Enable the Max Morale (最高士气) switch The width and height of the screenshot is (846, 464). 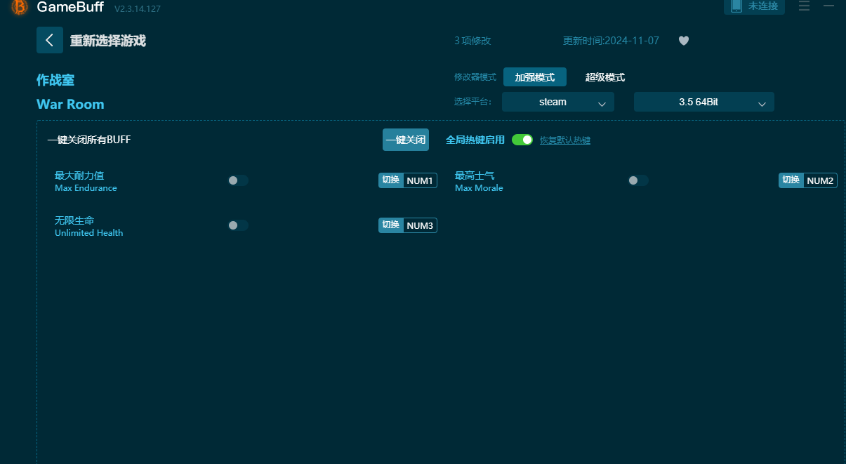(x=638, y=180)
